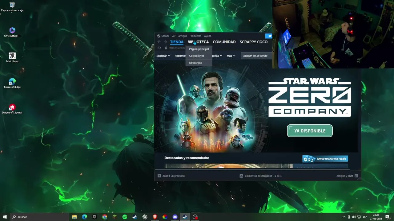Screen dimensions: 394x221
Task: Switch to the TIENDA tab
Action: coord(177,42)
